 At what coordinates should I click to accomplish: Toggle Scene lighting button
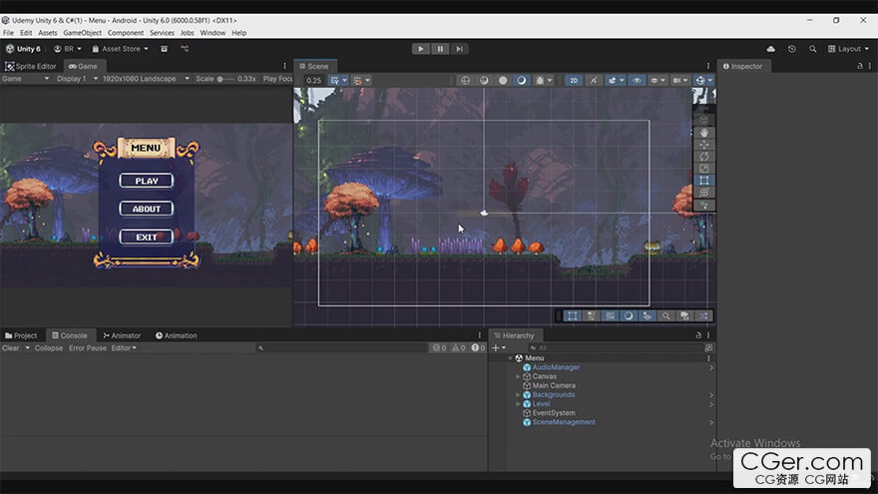(594, 80)
